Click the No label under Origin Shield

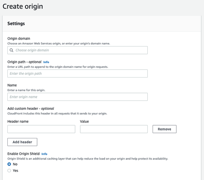tap(15, 164)
